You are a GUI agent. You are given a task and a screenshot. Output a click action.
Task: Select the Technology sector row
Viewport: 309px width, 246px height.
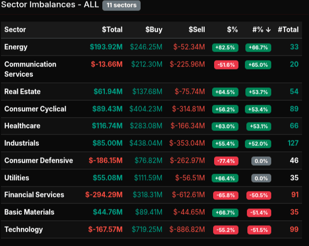click(23, 230)
